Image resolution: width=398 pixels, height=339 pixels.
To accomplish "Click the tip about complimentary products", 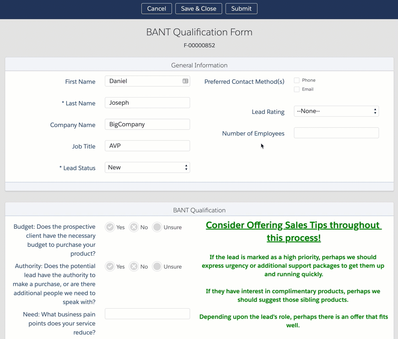I will click(x=293, y=295).
